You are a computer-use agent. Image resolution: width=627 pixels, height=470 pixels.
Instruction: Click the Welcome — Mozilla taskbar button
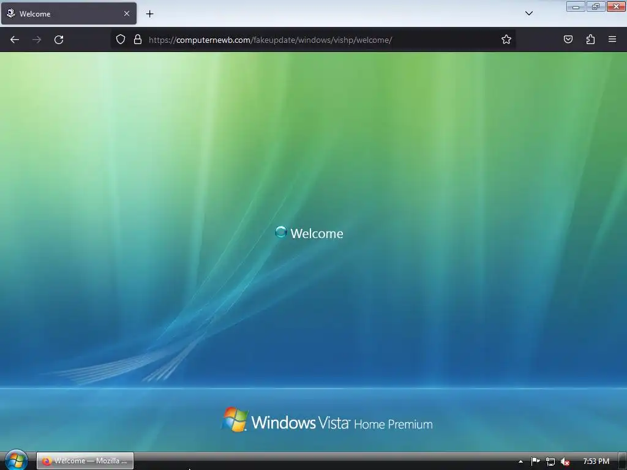85,461
